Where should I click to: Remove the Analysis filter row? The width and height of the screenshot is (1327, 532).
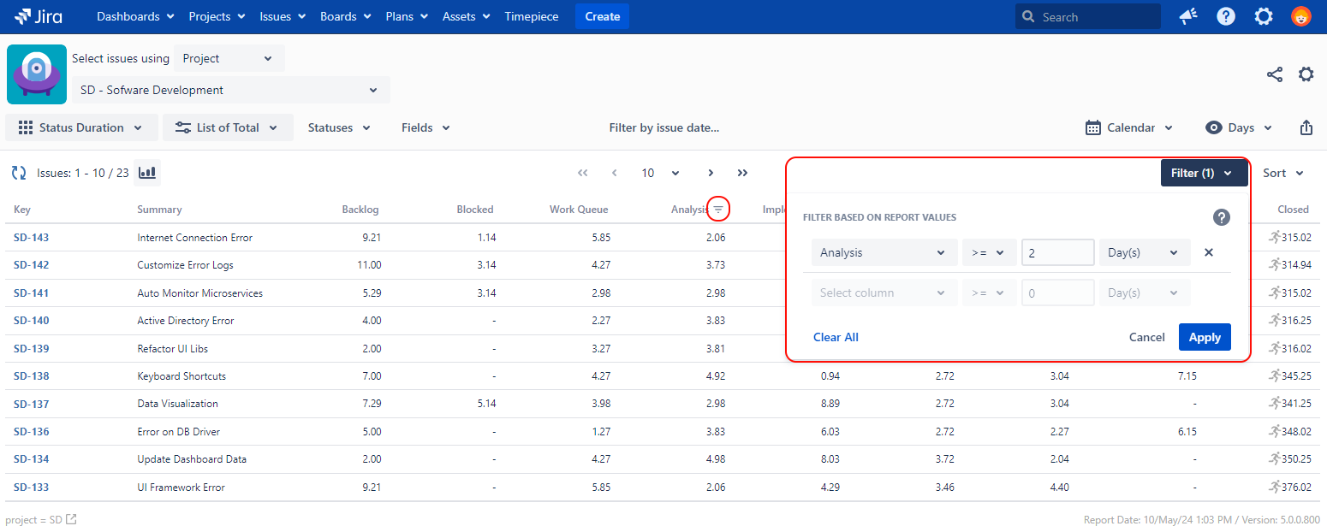(1209, 252)
